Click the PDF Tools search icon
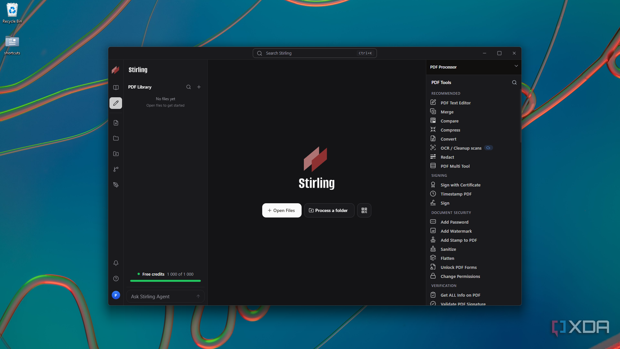Image resolution: width=620 pixels, height=349 pixels. click(514, 82)
